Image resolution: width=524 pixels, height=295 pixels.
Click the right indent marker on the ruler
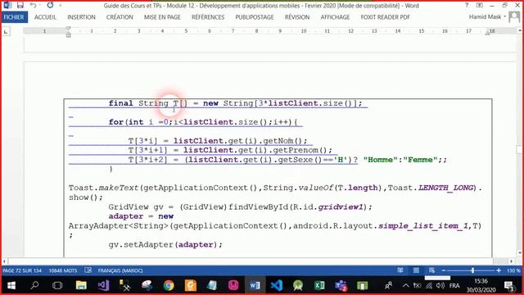[x=488, y=33]
